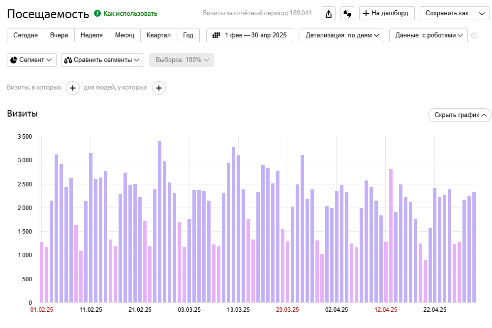Screen dimensions: 492x328
Task: Select the Неделя period tab
Action: click(x=92, y=35)
